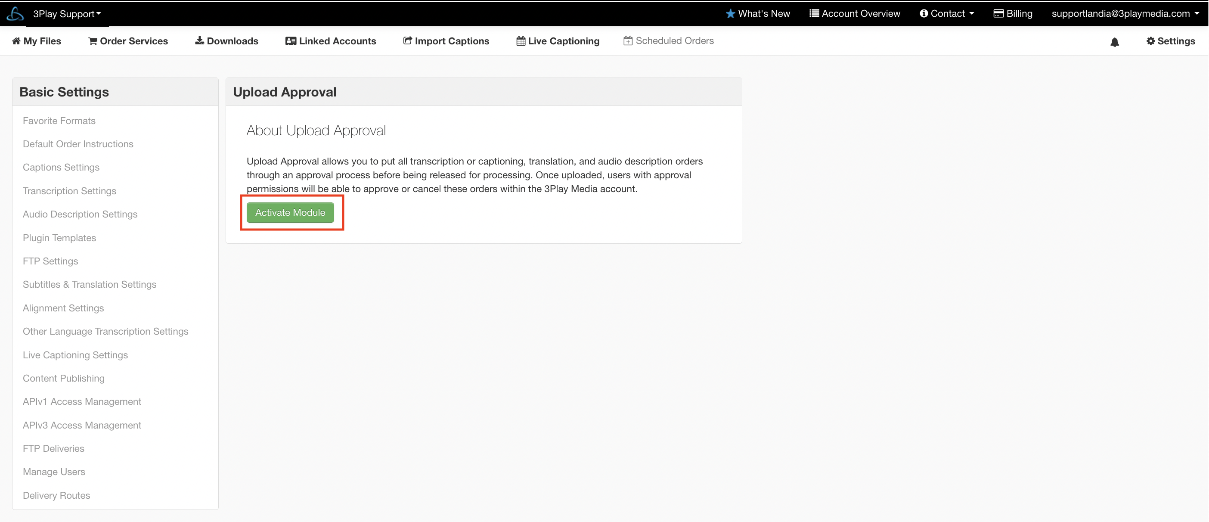The height and width of the screenshot is (522, 1209).
Task: Open Delivery Routes settings
Action: (x=56, y=495)
